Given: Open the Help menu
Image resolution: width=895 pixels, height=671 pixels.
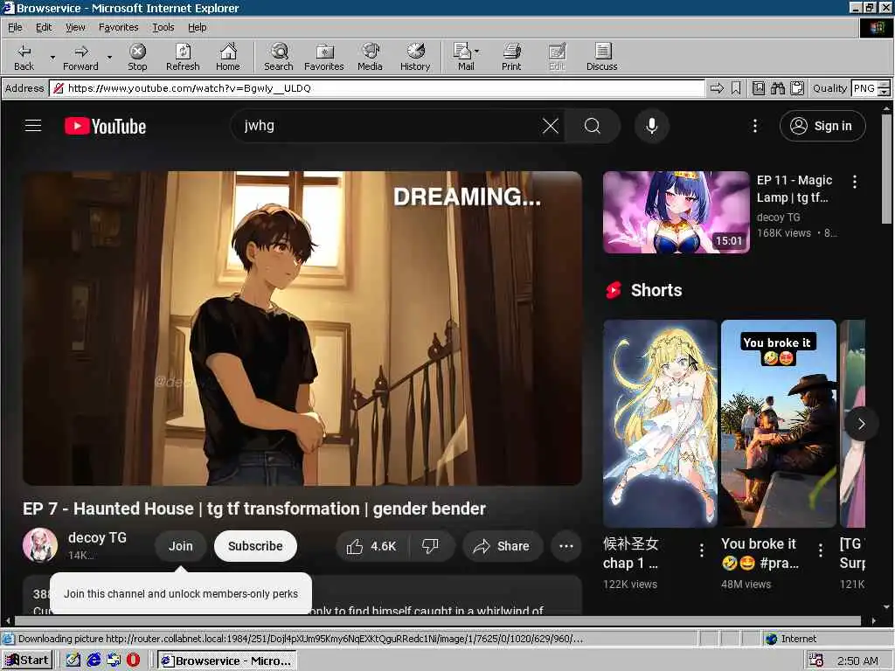Looking at the screenshot, I should click(197, 27).
